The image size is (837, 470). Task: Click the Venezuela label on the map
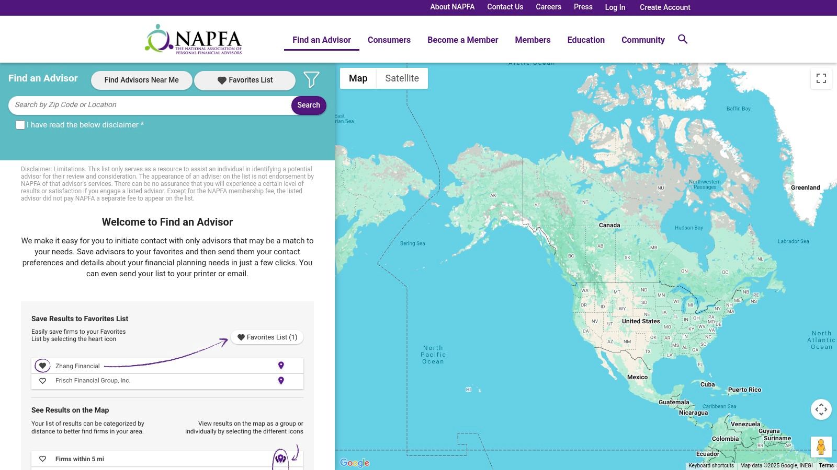click(745, 424)
